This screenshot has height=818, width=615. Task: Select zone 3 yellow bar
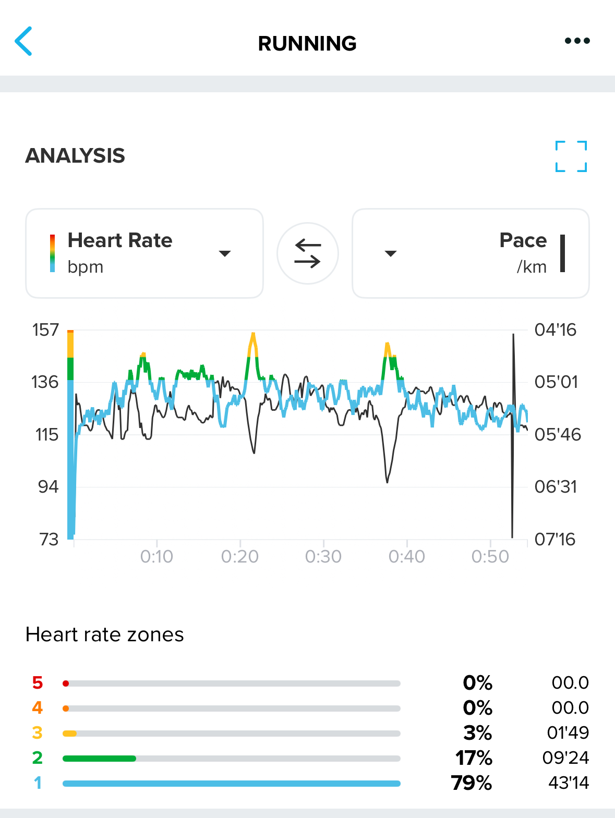69,734
